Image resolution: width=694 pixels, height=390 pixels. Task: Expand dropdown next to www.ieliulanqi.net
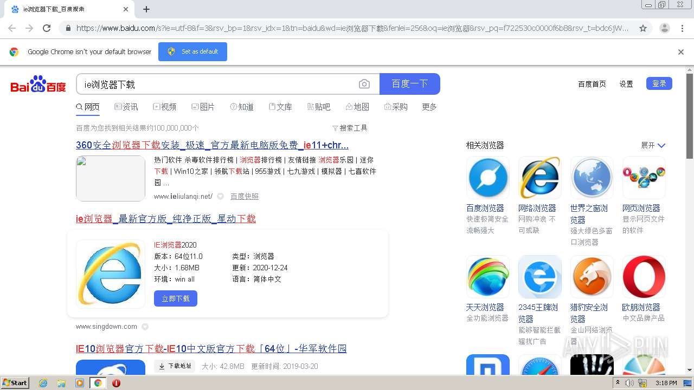(220, 196)
